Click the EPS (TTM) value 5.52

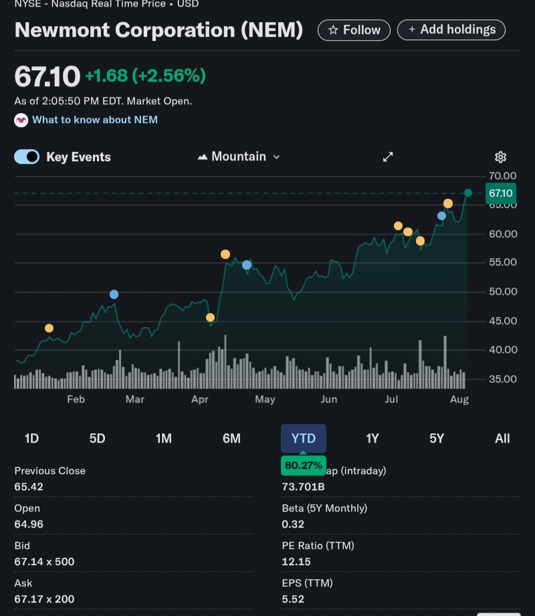pos(293,599)
